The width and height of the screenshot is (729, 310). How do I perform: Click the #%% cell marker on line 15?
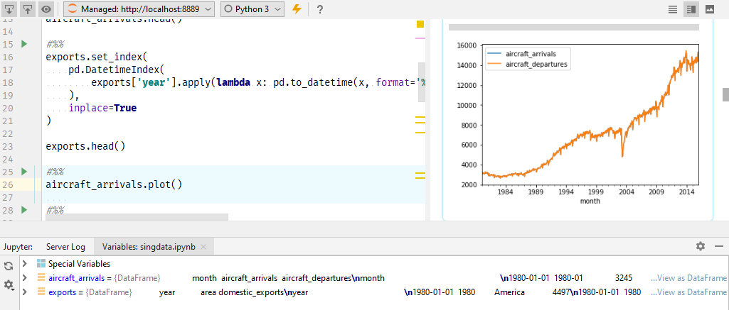[54, 45]
